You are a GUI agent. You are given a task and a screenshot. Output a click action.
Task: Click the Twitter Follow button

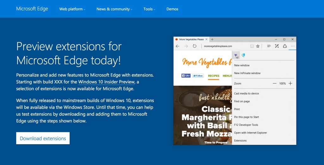pos(198,76)
